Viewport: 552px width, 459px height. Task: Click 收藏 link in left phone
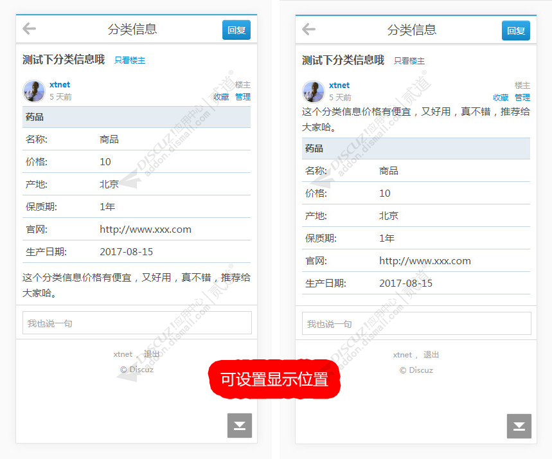[221, 97]
